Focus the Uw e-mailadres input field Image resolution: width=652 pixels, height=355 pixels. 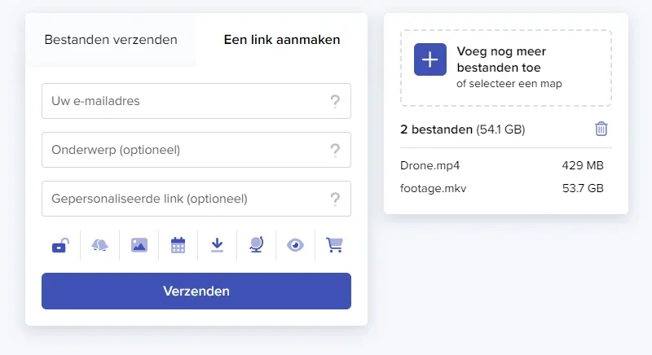click(x=183, y=102)
